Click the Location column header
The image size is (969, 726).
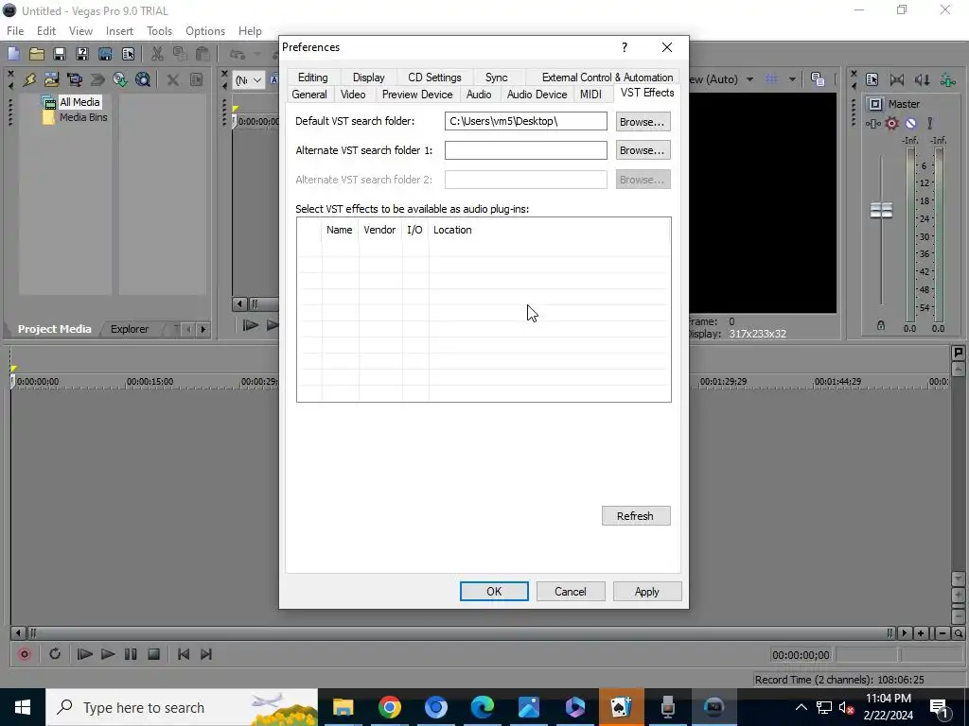coord(452,230)
